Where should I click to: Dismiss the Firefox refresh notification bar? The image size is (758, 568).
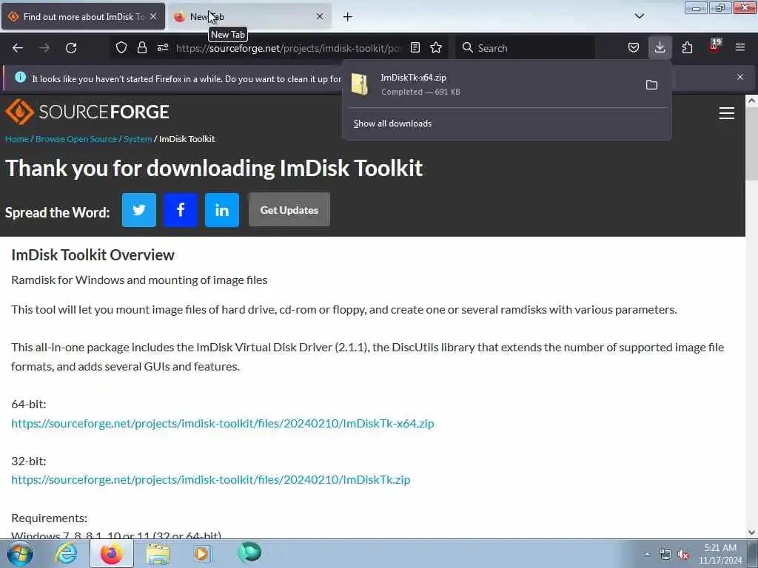pyautogui.click(x=740, y=77)
